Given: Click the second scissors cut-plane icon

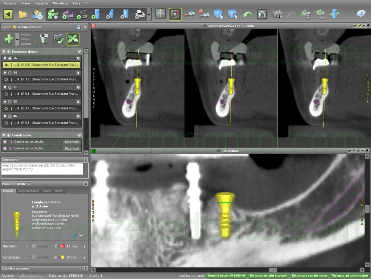Looking at the screenshot, I should tap(320, 15).
